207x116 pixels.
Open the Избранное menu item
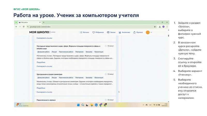[x=98, y=32]
